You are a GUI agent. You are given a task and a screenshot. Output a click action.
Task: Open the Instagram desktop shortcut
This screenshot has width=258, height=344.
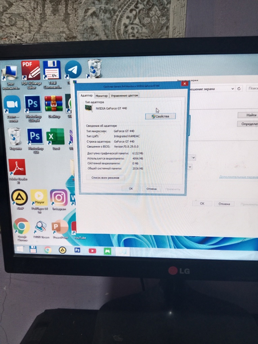pyautogui.click(x=59, y=200)
